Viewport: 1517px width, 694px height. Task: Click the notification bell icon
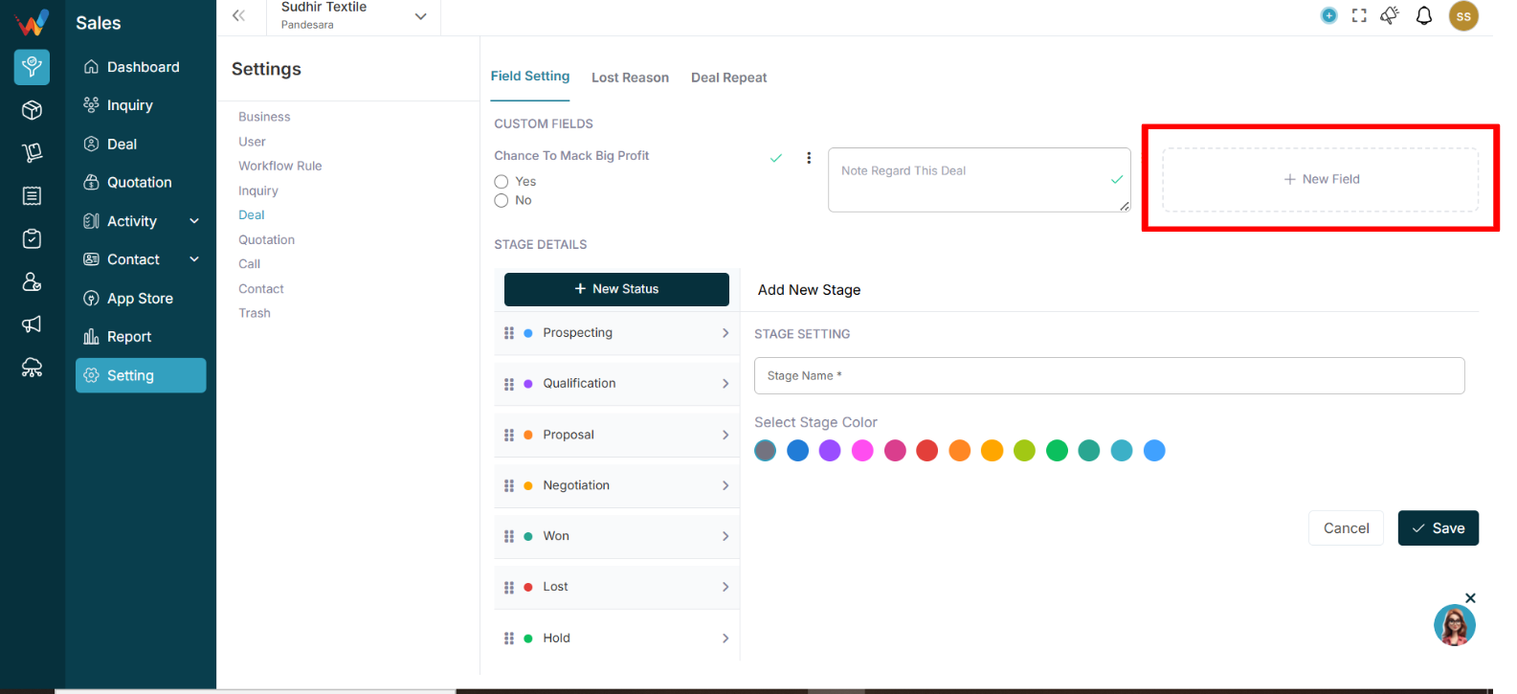pos(1424,15)
